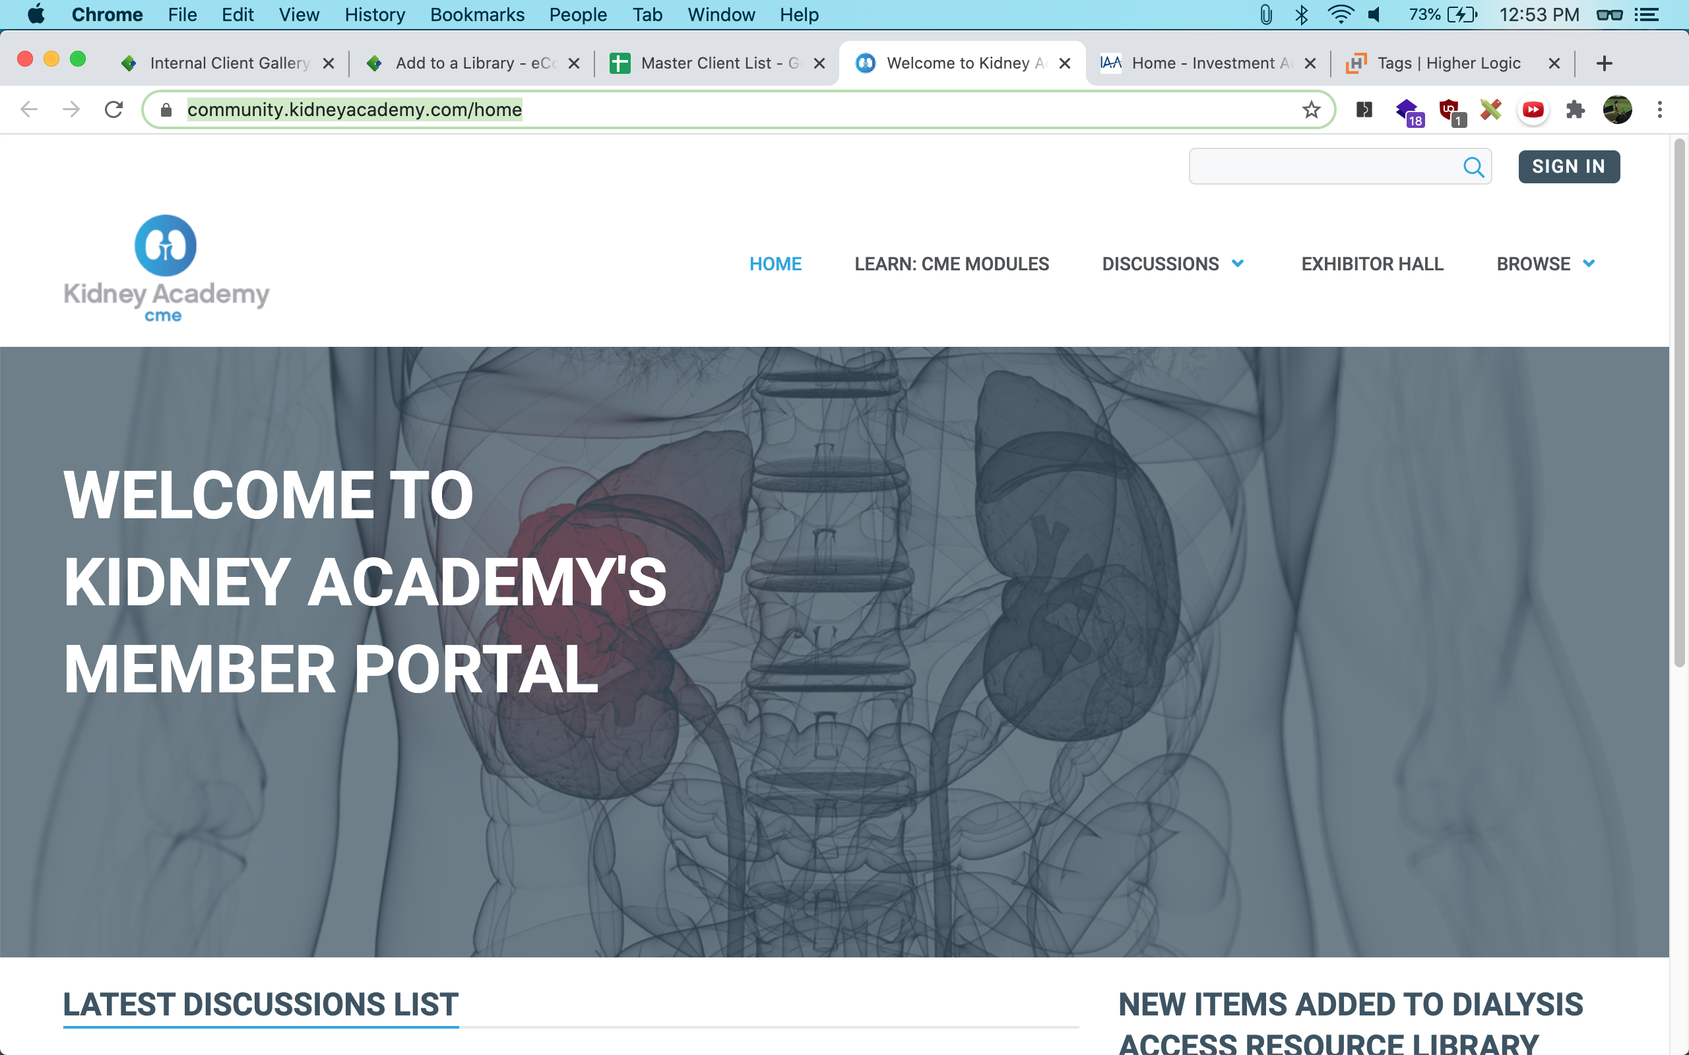The image size is (1689, 1055).
Task: Open the Chrome extensions puzzle icon
Action: [x=1575, y=109]
